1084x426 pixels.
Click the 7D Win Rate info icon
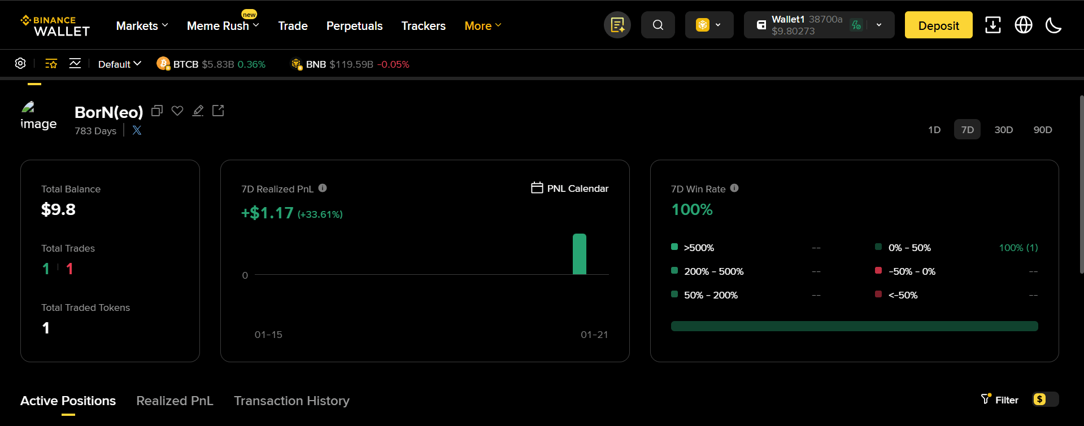(x=734, y=188)
